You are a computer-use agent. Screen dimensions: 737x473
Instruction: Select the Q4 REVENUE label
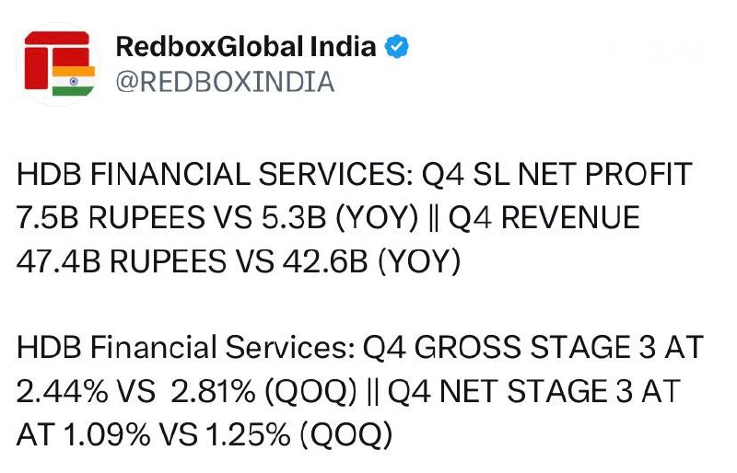[544, 218]
